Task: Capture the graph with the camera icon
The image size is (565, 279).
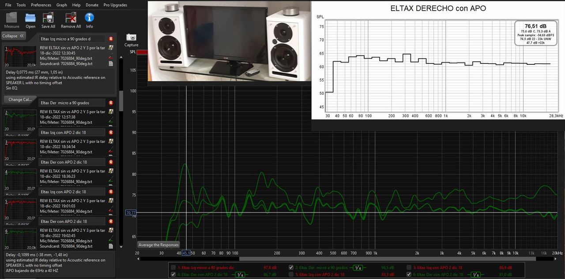Action: (x=131, y=38)
